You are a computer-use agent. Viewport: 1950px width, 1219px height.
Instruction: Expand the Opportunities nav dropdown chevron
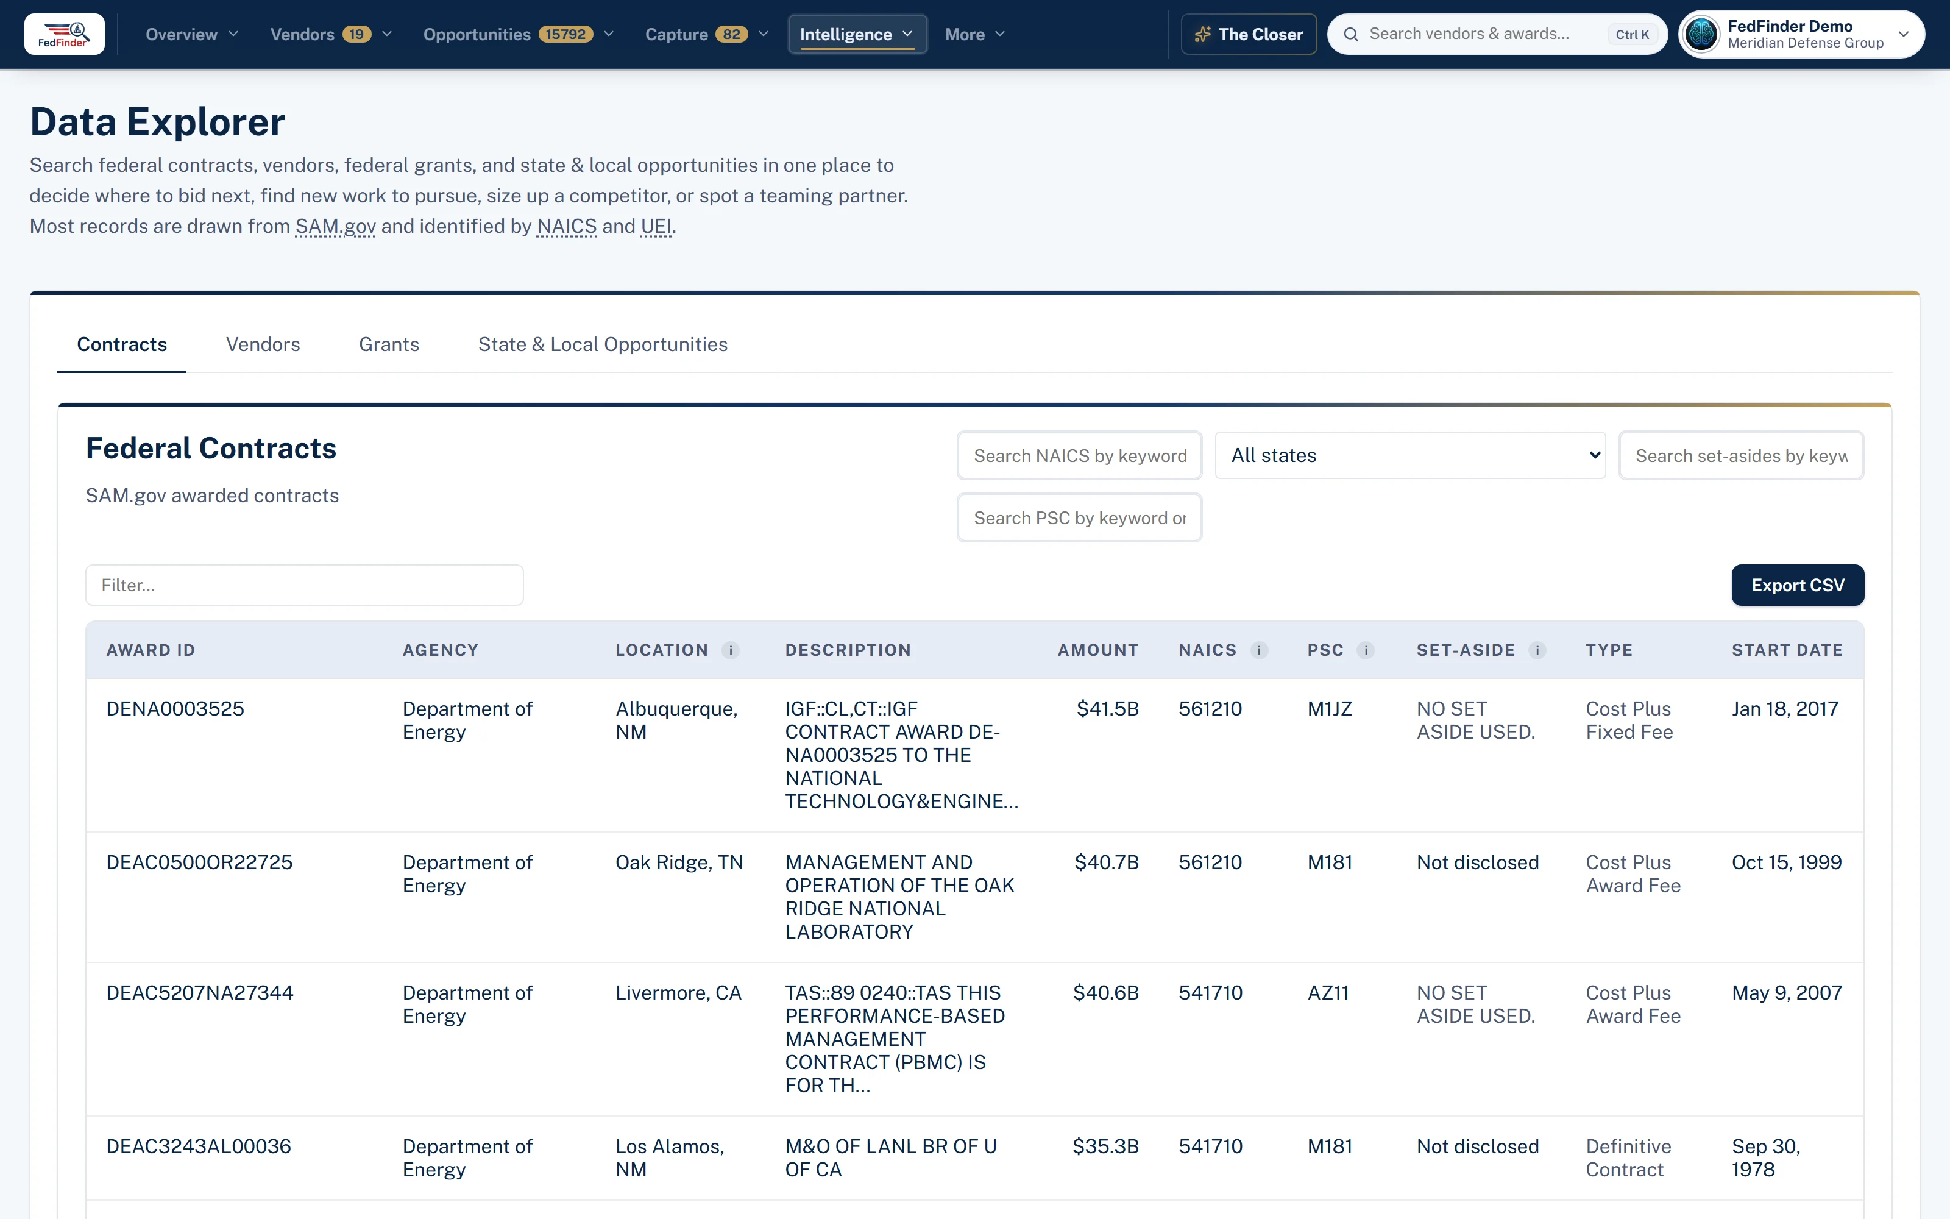[x=609, y=34]
